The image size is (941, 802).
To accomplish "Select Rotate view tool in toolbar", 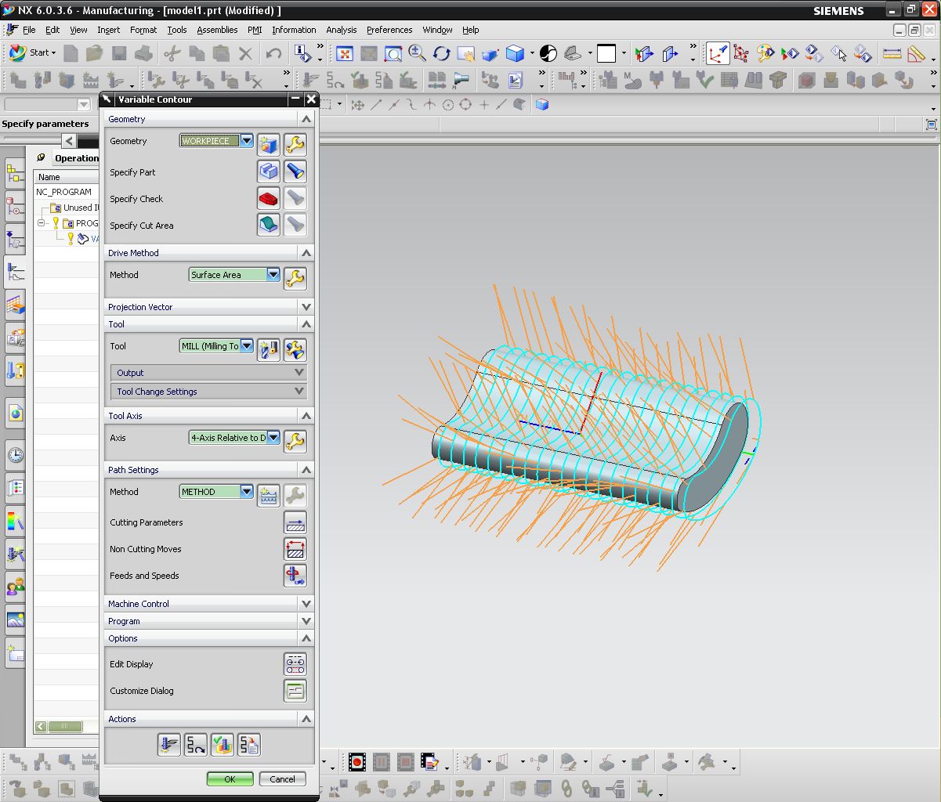I will (x=441, y=53).
